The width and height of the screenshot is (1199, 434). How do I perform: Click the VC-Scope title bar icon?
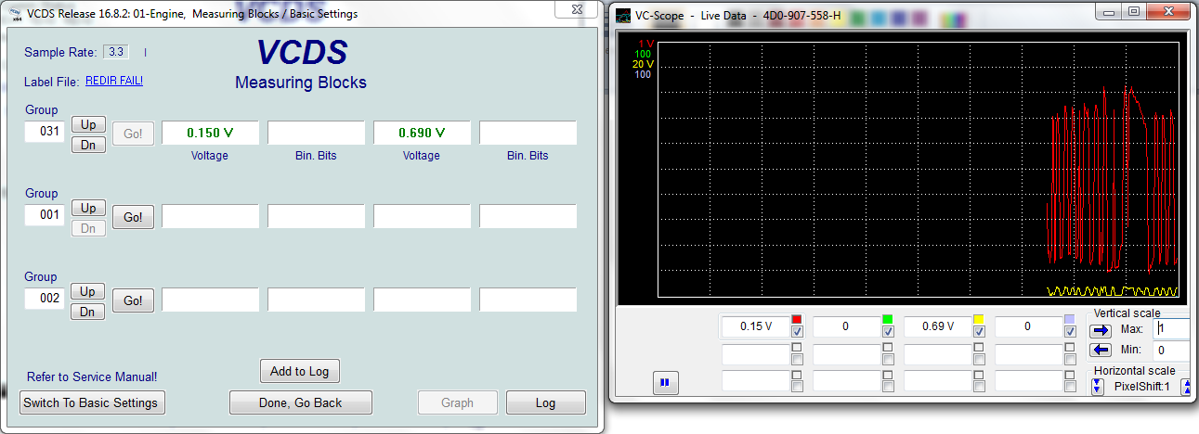click(x=621, y=14)
